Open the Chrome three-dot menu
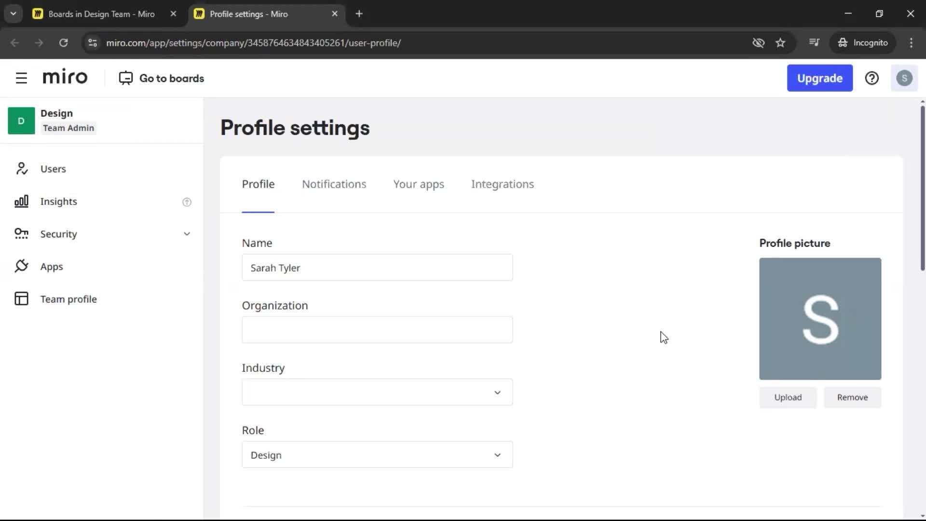Image resolution: width=926 pixels, height=521 pixels. (x=911, y=43)
